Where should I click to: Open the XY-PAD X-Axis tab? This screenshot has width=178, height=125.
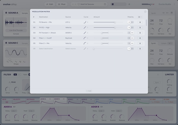coord(156,101)
